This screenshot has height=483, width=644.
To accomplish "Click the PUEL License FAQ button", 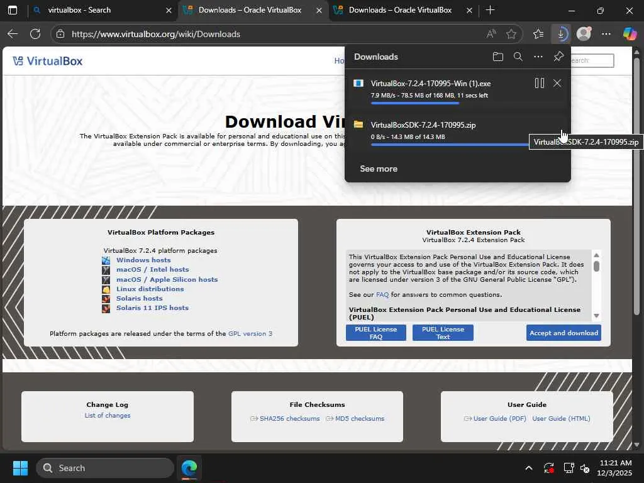I will point(376,333).
